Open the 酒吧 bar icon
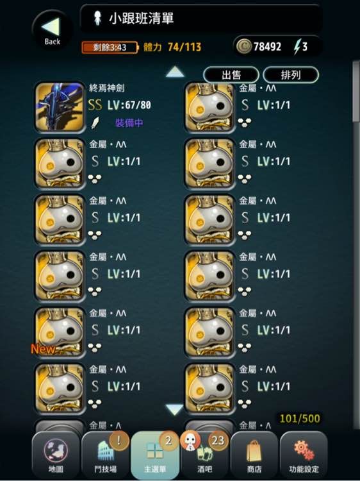The image size is (360, 481). [x=205, y=454]
